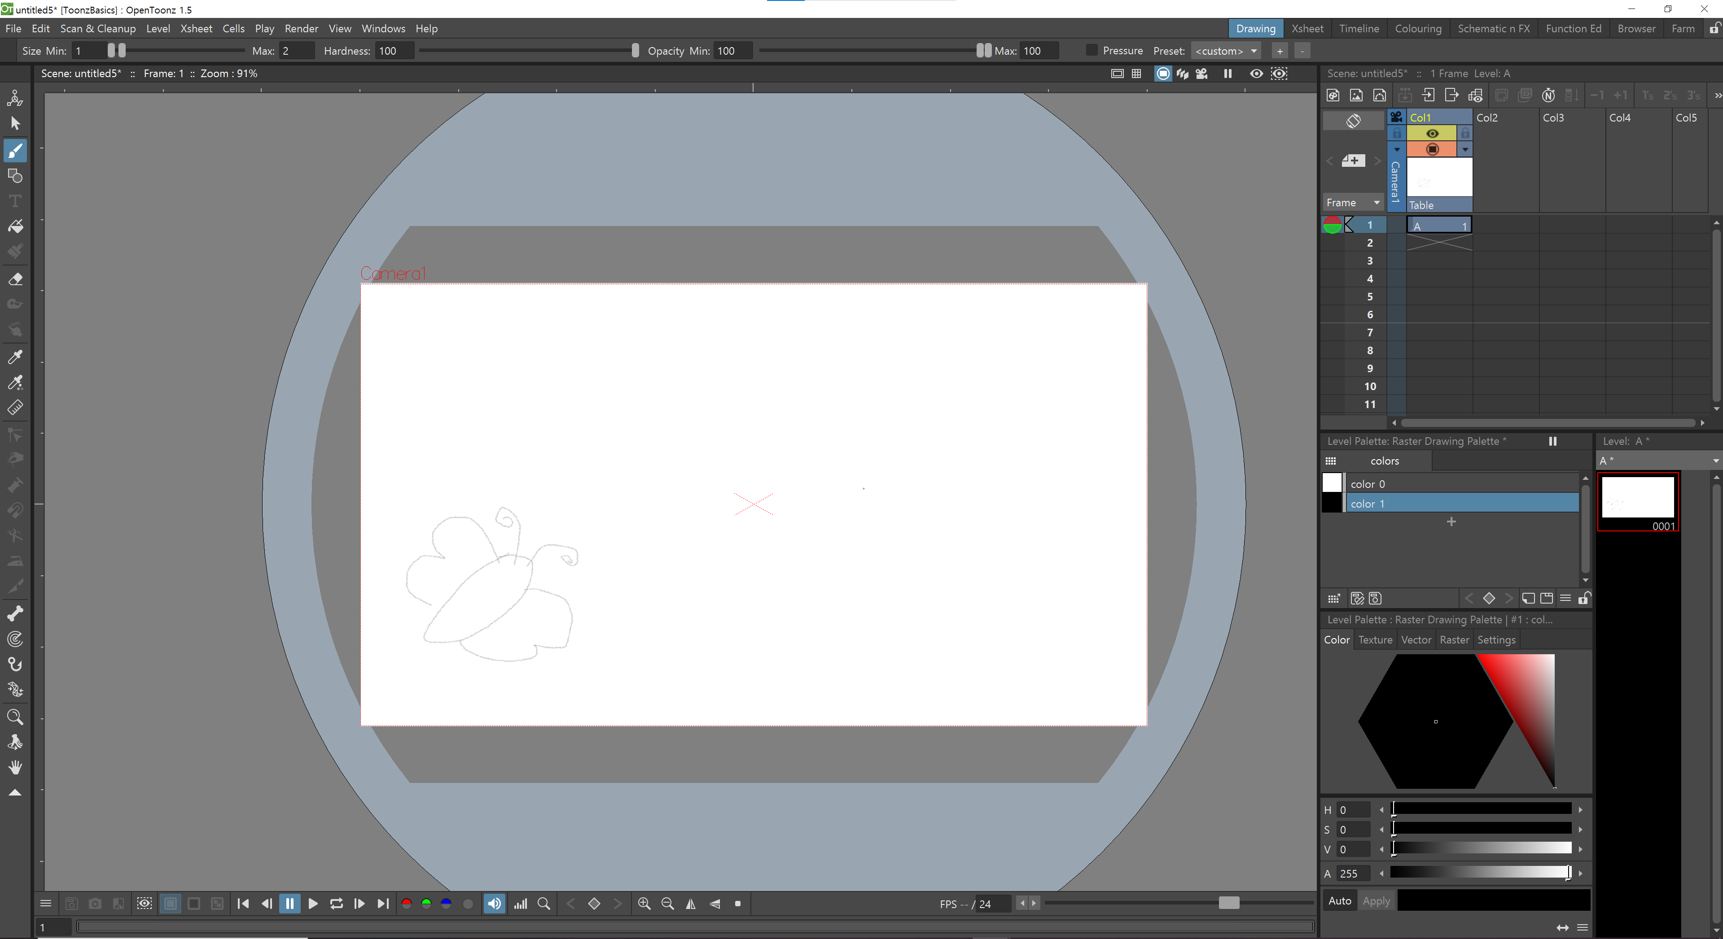This screenshot has height=939, width=1723.
Task: Select the Fill tool
Action: [x=15, y=226]
